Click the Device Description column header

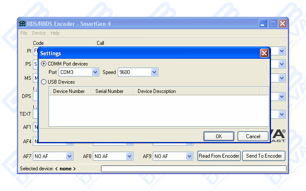tap(157, 91)
